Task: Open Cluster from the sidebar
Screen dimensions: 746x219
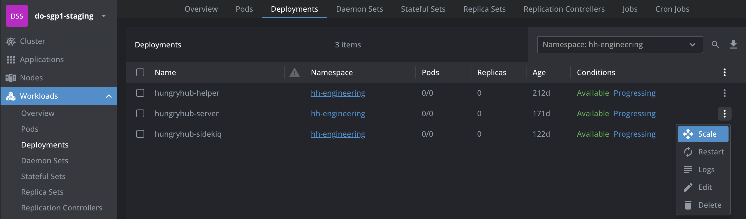Action: point(32,41)
